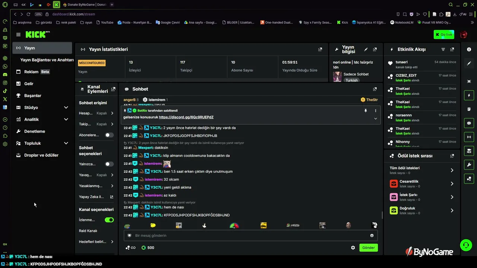Open chat settings gear icon

click(353, 248)
